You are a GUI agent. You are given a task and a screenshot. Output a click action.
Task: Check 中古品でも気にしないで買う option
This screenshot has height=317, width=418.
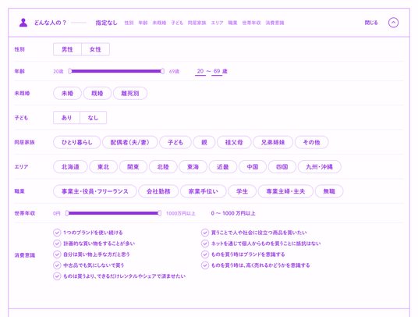[57, 265]
